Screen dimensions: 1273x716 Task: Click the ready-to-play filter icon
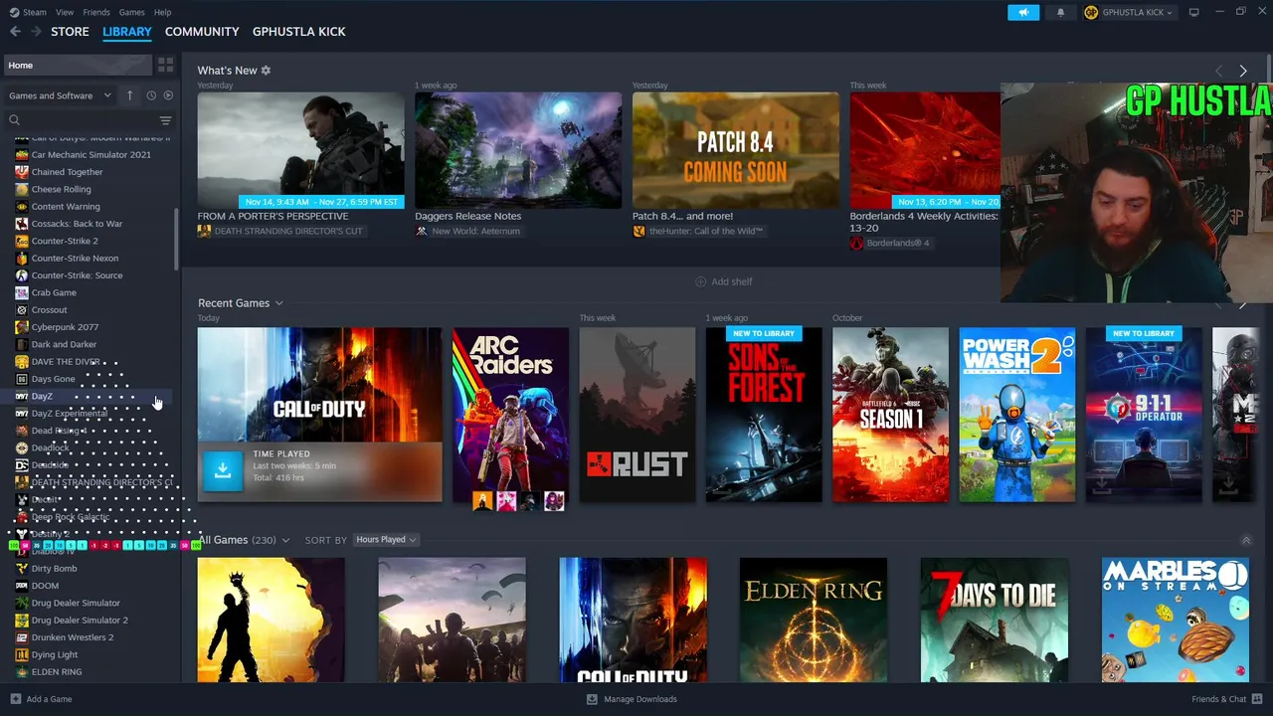(x=168, y=95)
